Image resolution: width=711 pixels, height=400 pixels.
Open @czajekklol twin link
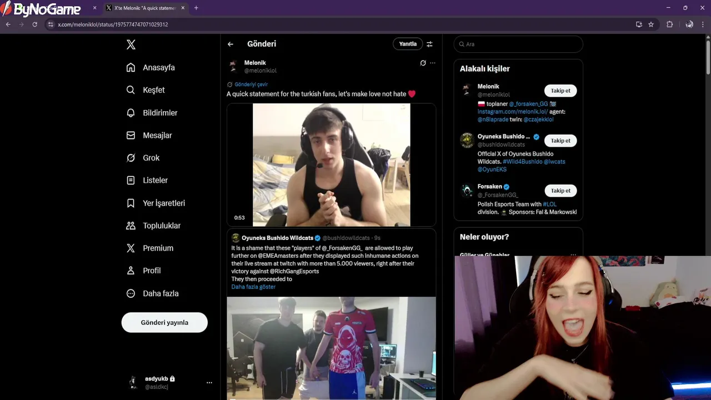pyautogui.click(x=538, y=119)
